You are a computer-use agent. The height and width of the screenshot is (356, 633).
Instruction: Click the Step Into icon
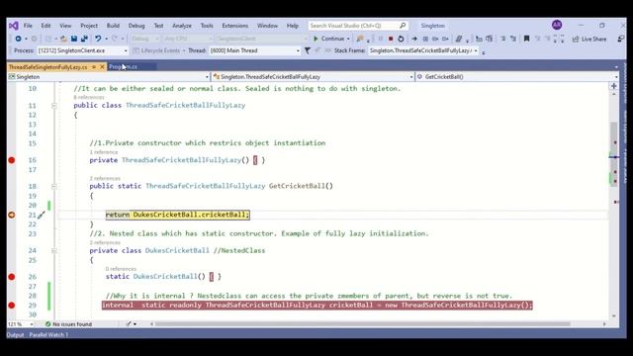(x=425, y=39)
